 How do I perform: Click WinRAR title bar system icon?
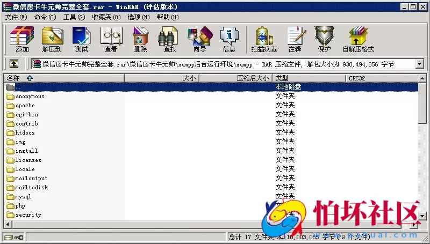(x=8, y=6)
